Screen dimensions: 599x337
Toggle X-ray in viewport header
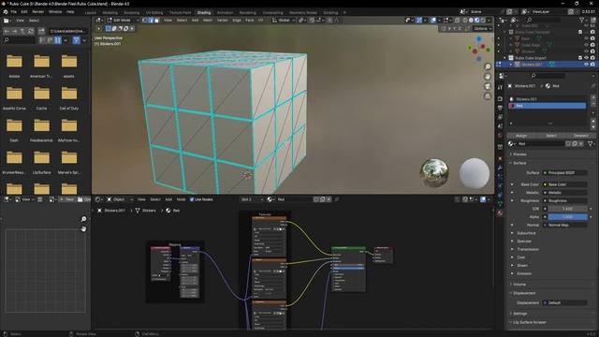coord(458,21)
